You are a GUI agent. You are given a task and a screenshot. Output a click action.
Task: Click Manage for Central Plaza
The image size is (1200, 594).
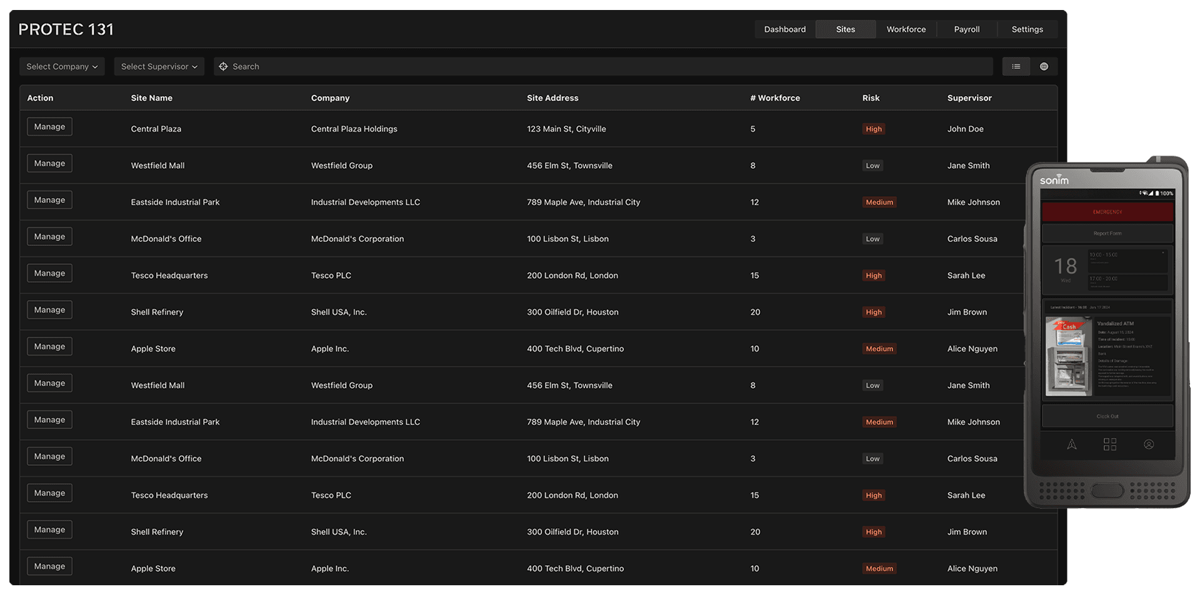pos(49,127)
